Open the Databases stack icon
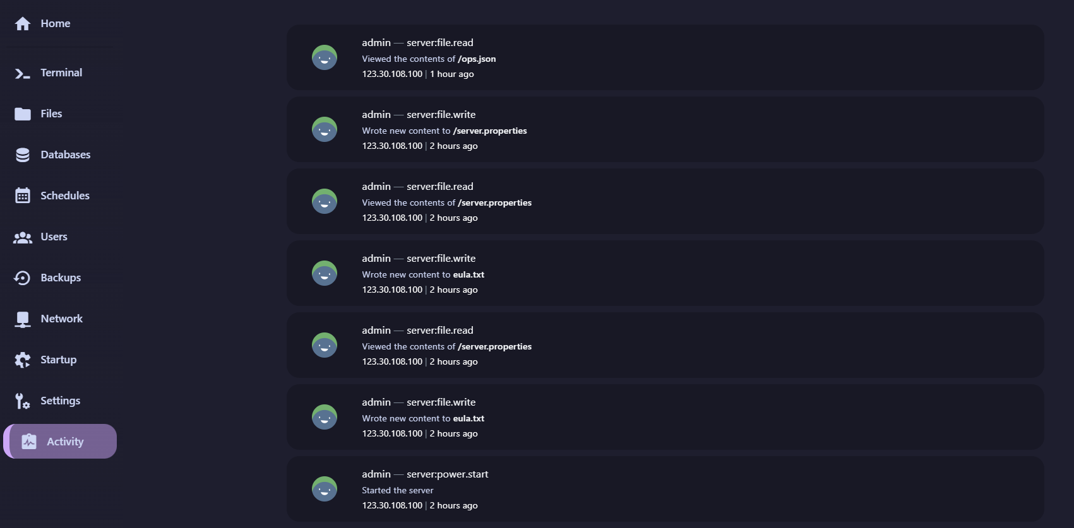 click(23, 155)
